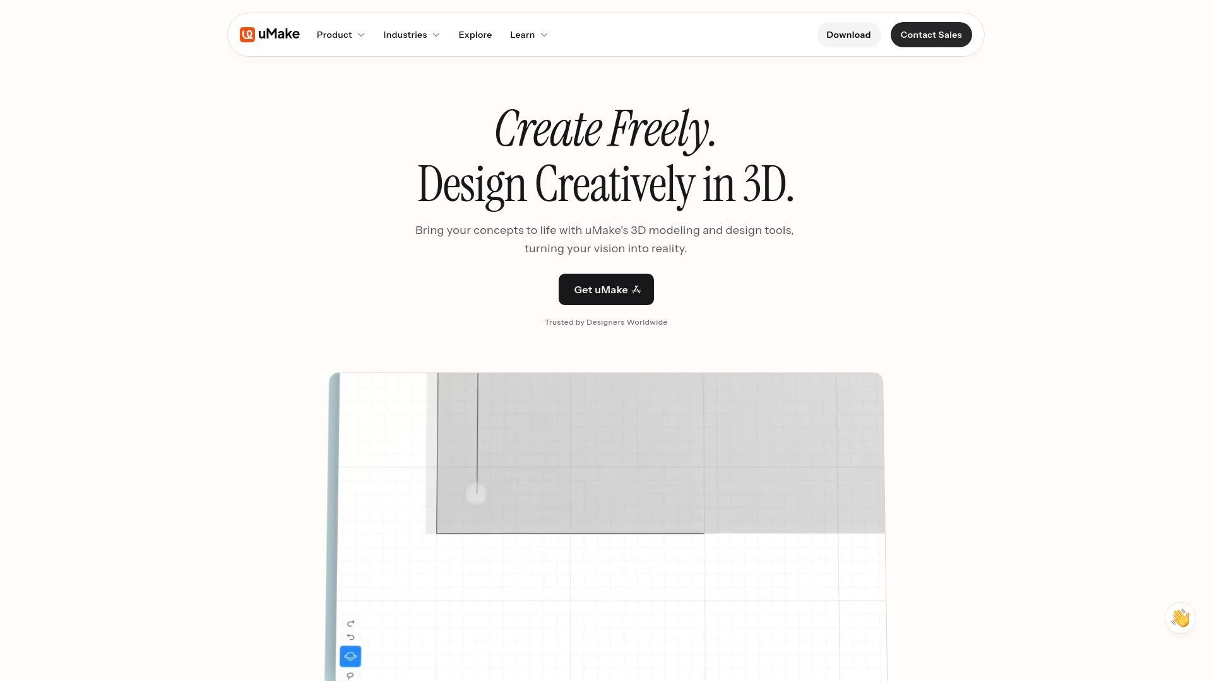Screen dimensions: 1212x681
Task: Click the Get uMake button
Action: pyautogui.click(x=606, y=289)
